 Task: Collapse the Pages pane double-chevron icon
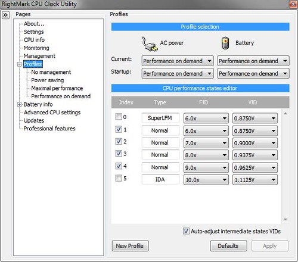[5, 15]
